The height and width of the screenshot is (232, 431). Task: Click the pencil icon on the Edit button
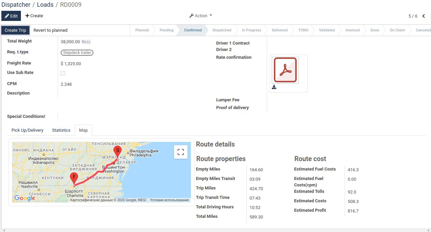tap(7, 16)
